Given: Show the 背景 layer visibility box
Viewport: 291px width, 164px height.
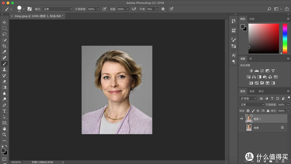Looking at the screenshot, I should pyautogui.click(x=242, y=128).
